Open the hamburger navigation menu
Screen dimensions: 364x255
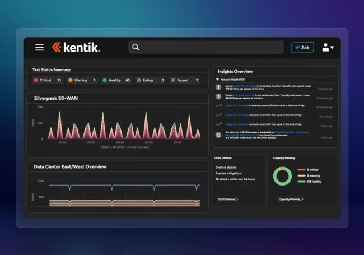pyautogui.click(x=39, y=48)
